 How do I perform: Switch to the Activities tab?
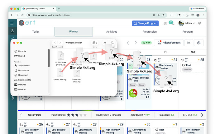point(112,32)
